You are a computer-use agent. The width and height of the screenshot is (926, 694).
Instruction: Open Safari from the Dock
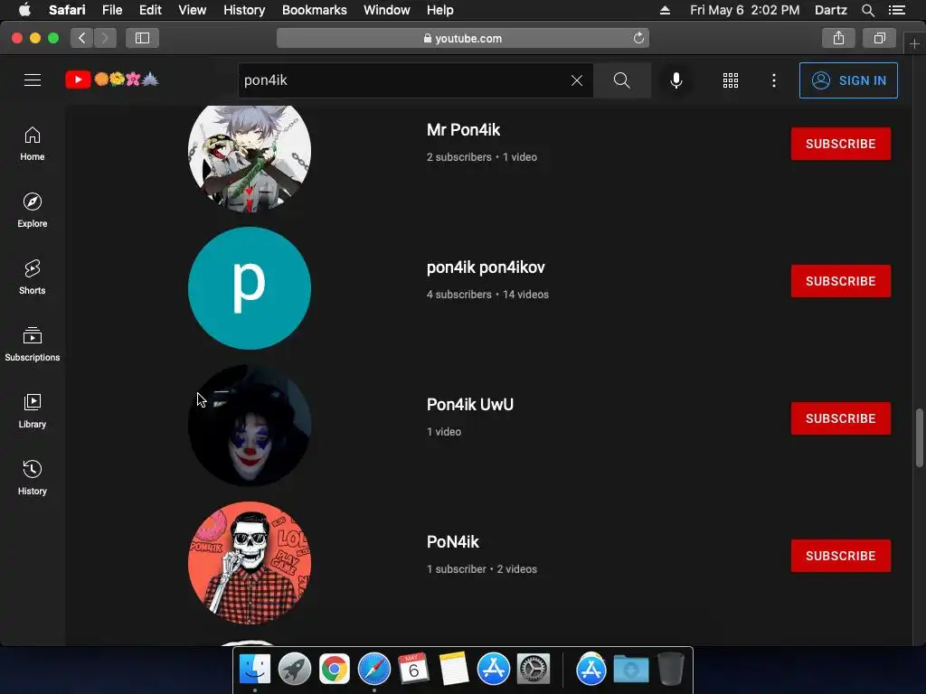coord(373,670)
